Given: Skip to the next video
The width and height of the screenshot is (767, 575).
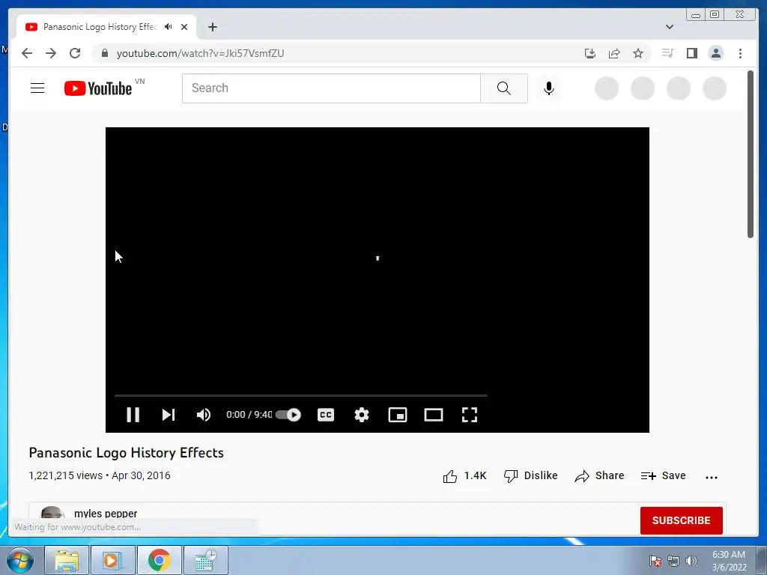Looking at the screenshot, I should pyautogui.click(x=169, y=415).
